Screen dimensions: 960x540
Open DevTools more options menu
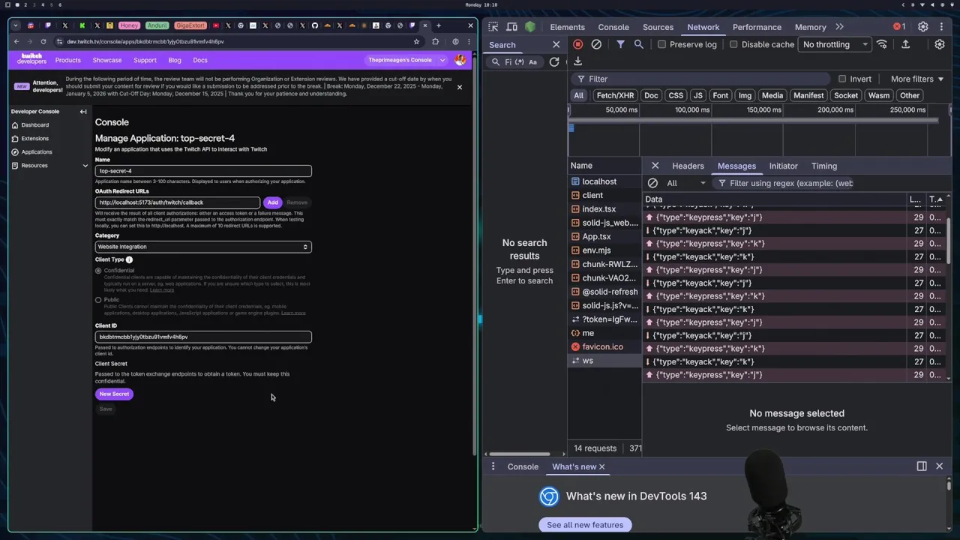pos(943,27)
